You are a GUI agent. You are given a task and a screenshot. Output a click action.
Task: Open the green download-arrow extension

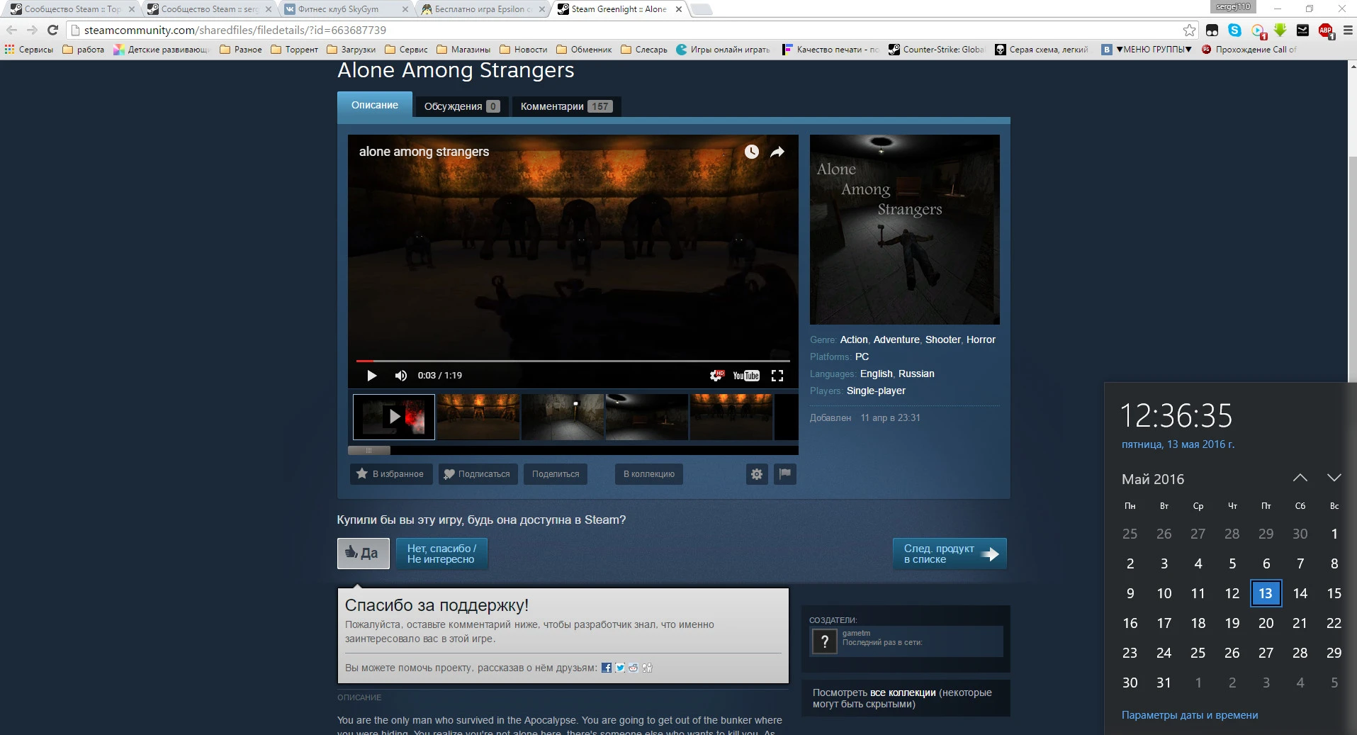1280,30
